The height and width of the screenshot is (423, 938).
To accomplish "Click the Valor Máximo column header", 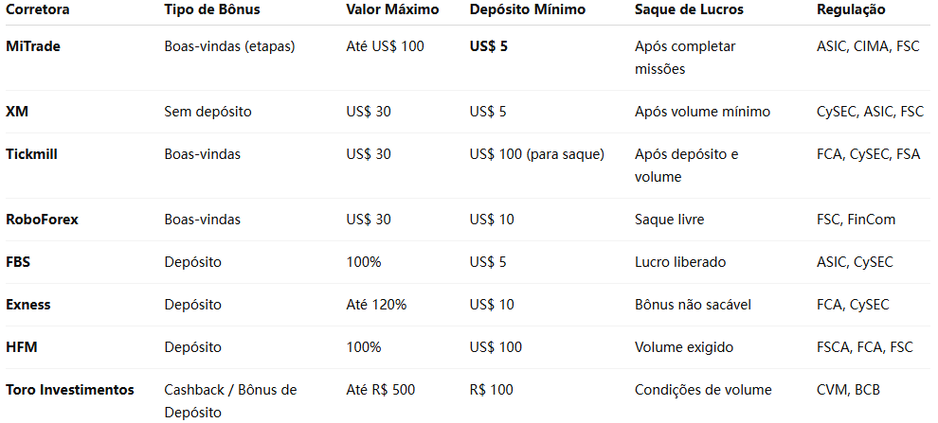I will [x=393, y=9].
